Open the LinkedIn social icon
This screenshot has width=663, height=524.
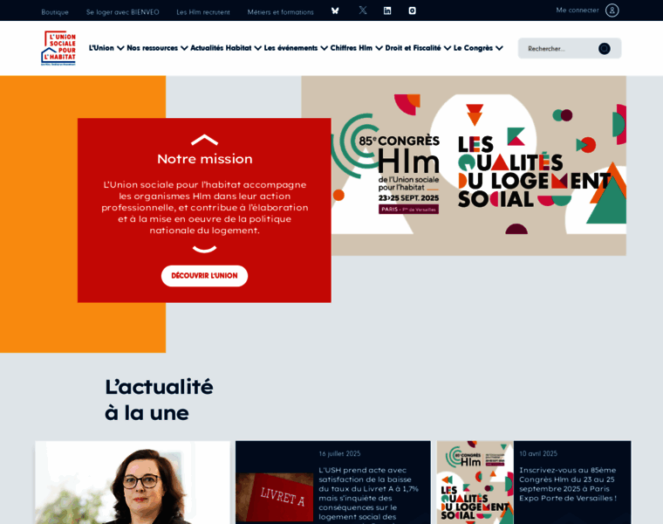coord(387,11)
